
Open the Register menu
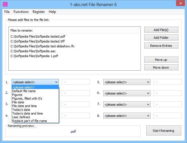[39, 12]
